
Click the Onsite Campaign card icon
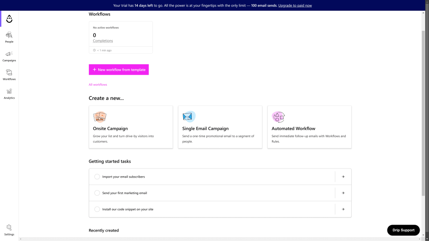click(x=100, y=117)
